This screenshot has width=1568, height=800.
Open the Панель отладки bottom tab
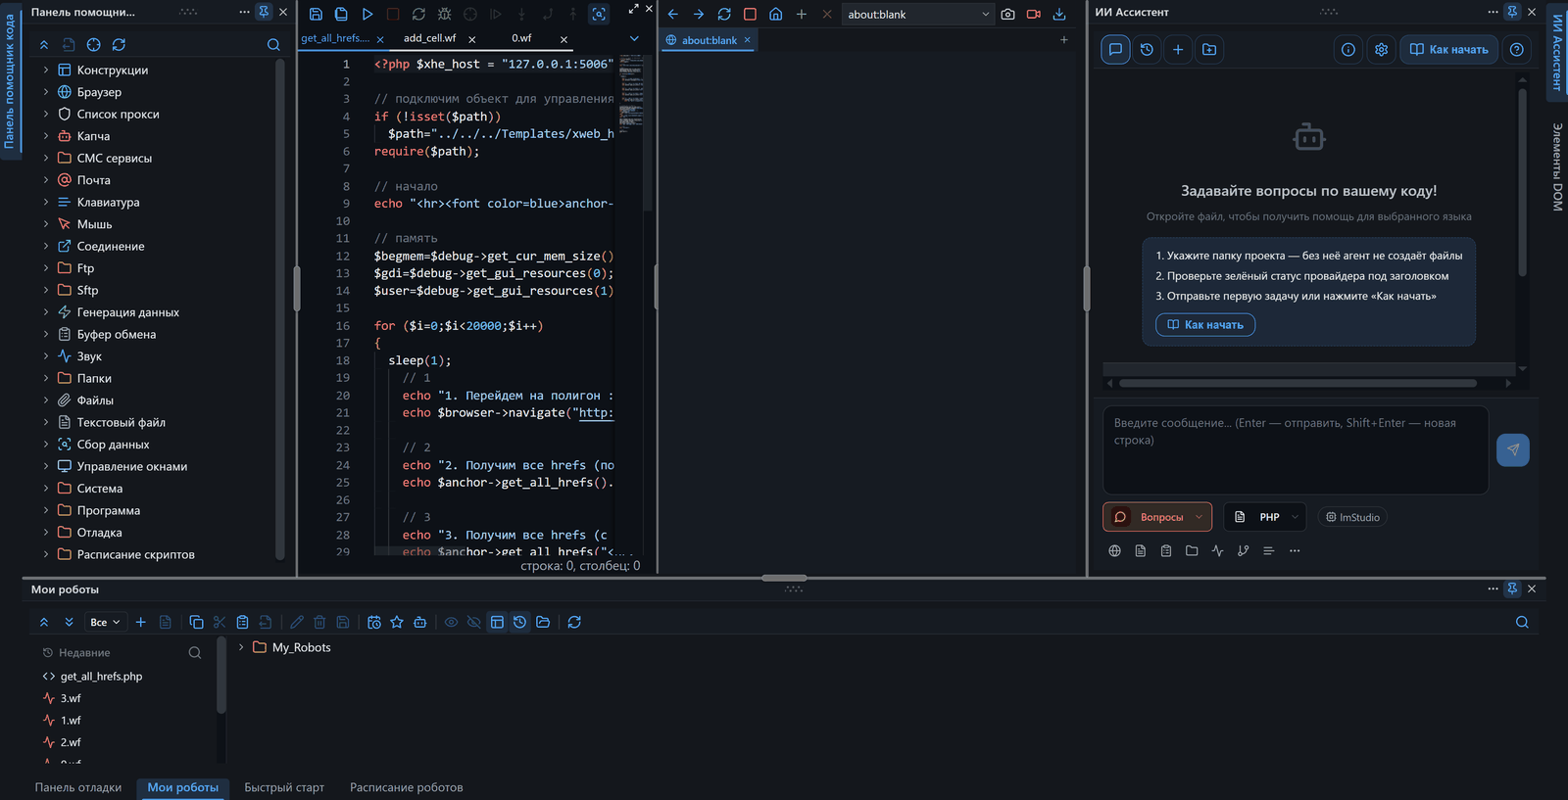78,787
